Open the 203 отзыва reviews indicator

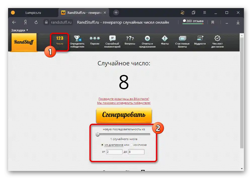(193, 21)
